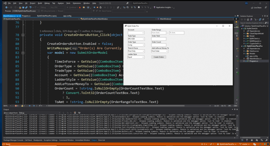Pause debugging with Break All icon
Screen dimensions: 270x146
(x=94, y=7)
